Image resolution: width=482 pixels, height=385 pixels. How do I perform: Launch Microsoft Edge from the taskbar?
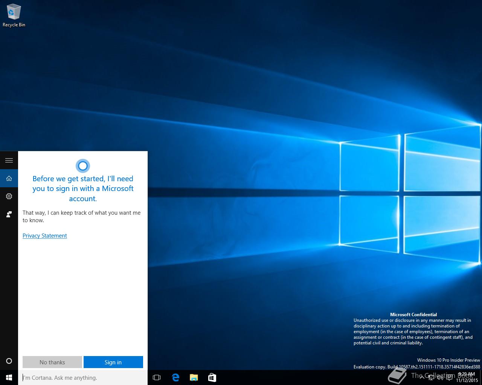pos(175,377)
